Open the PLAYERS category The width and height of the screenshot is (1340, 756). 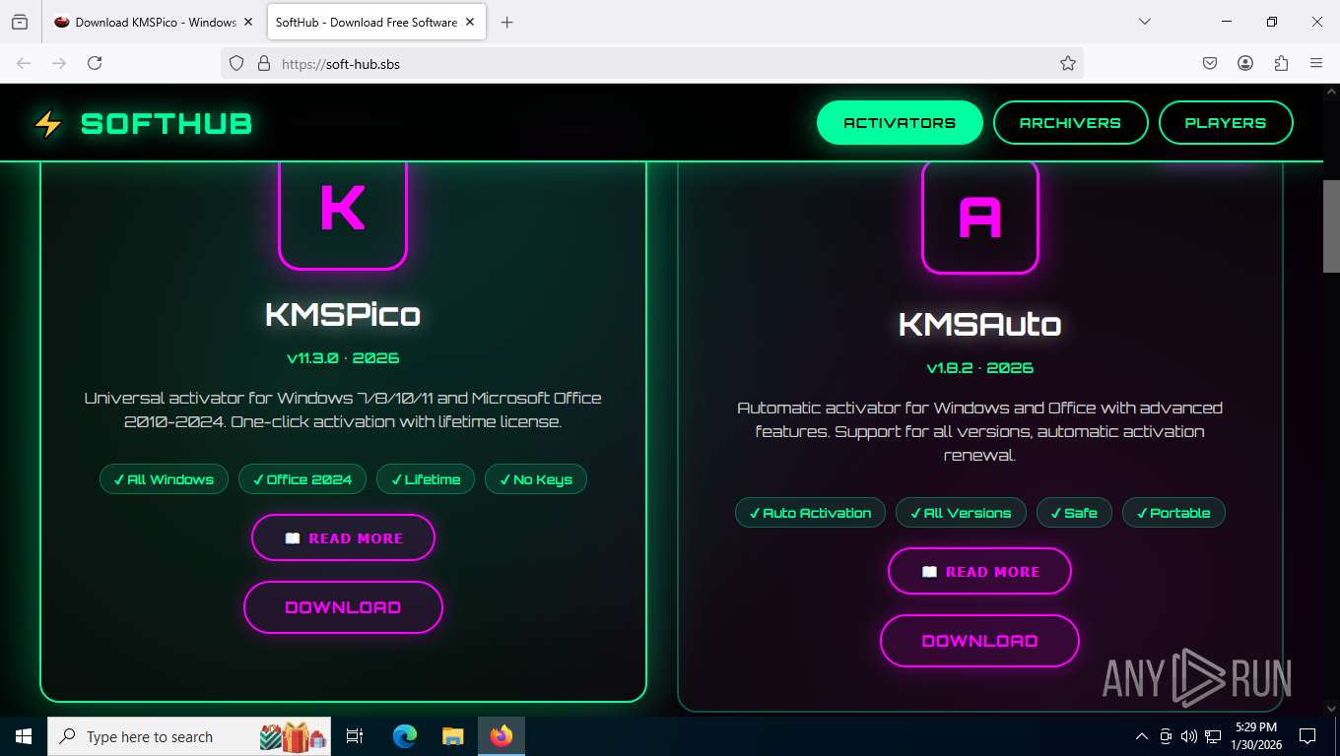click(1226, 123)
